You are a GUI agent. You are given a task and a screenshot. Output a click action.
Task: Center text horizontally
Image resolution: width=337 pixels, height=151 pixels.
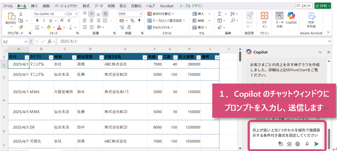[92, 21]
